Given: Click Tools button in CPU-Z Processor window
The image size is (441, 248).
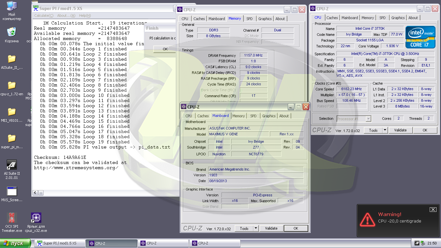Looking at the screenshot, I should click(x=373, y=130).
